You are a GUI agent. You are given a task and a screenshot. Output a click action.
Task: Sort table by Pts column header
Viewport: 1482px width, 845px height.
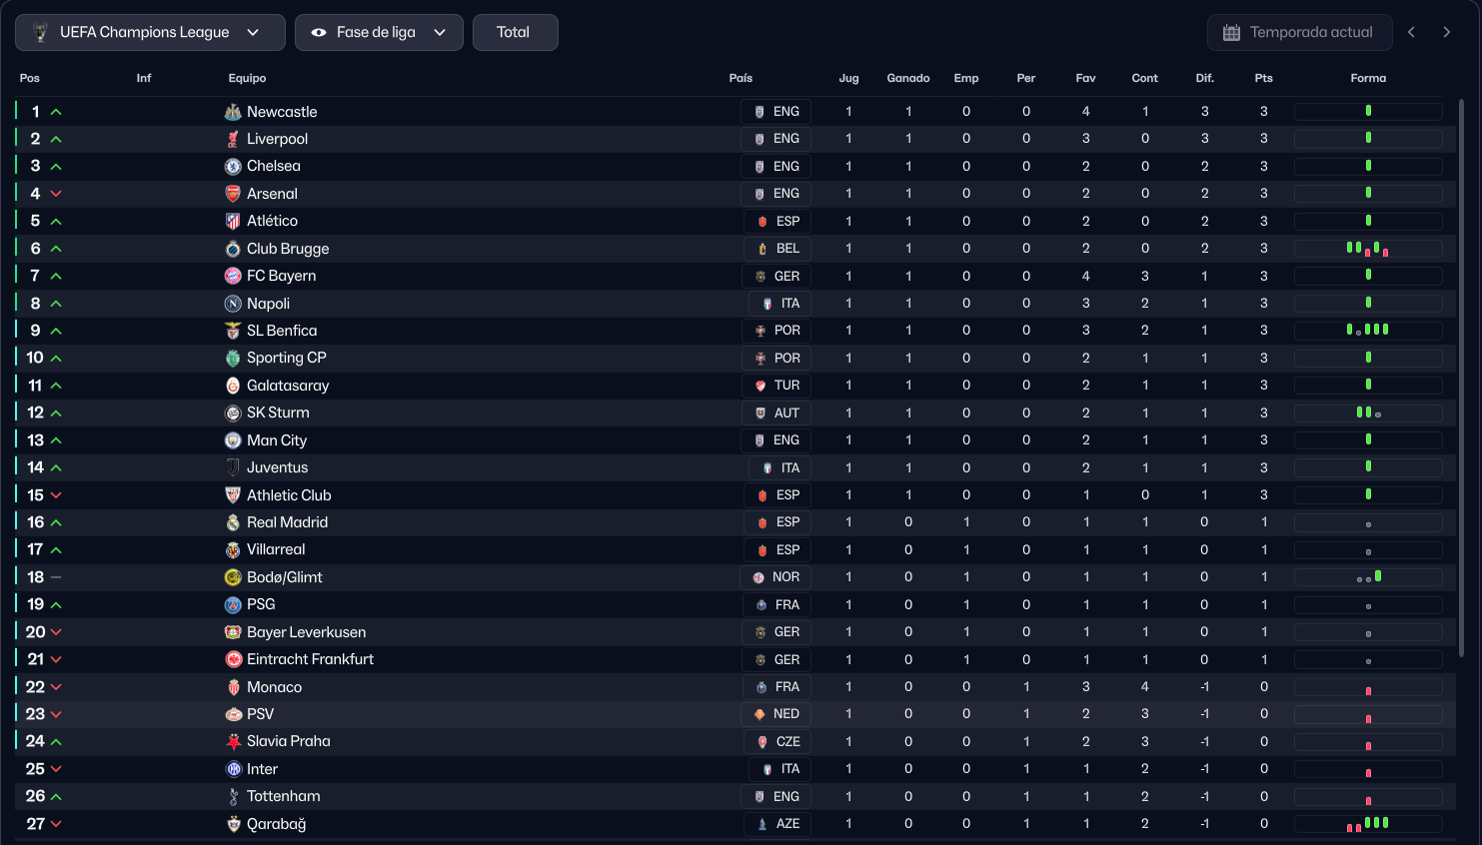tap(1264, 78)
